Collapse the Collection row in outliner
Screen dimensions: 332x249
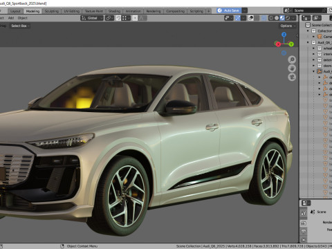tap(308, 31)
